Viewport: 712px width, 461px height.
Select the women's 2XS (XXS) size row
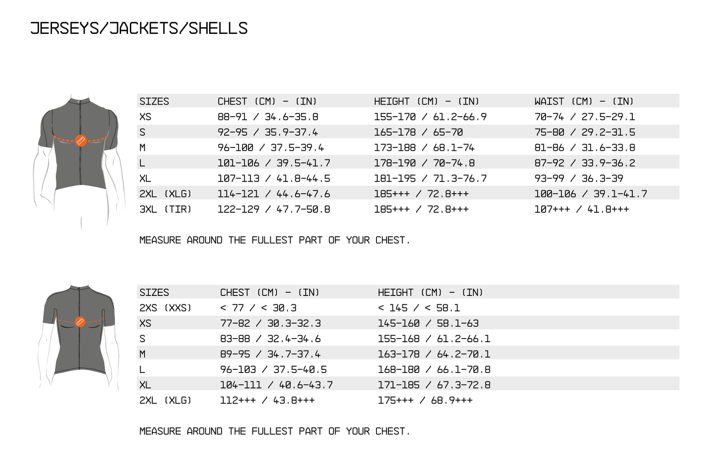(x=408, y=308)
